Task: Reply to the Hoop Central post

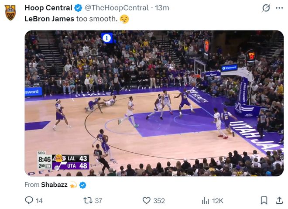Action: click(x=29, y=200)
